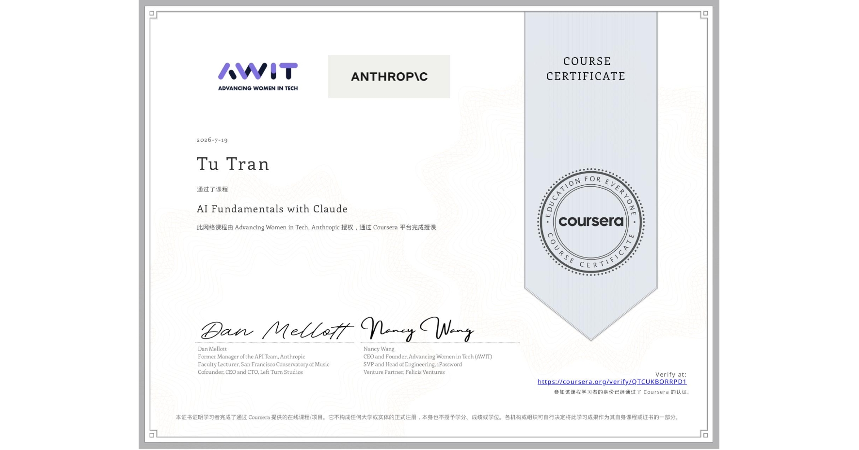Select 'Venture Partner, Felicis Ventures'

(x=404, y=372)
